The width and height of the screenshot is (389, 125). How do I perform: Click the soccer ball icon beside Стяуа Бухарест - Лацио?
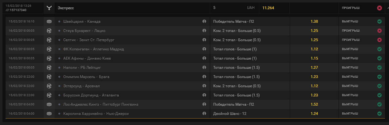[x=49, y=31]
